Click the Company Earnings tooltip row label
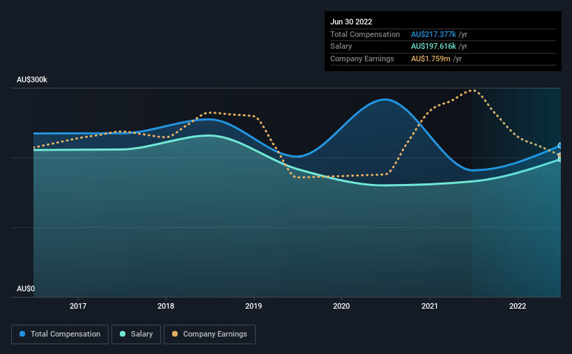Screen dimensions: 572x354 pos(362,59)
